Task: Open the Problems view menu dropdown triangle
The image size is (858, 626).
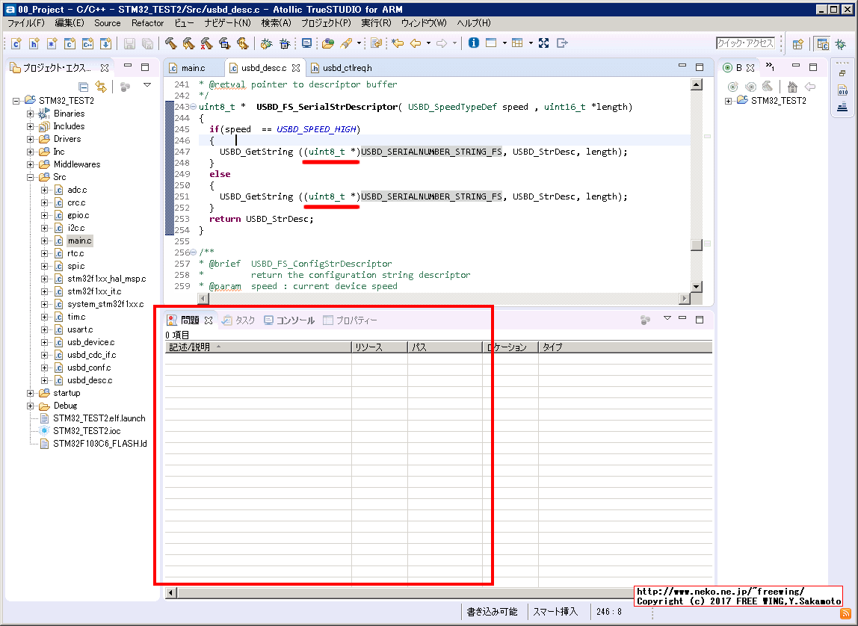Action: point(667,319)
